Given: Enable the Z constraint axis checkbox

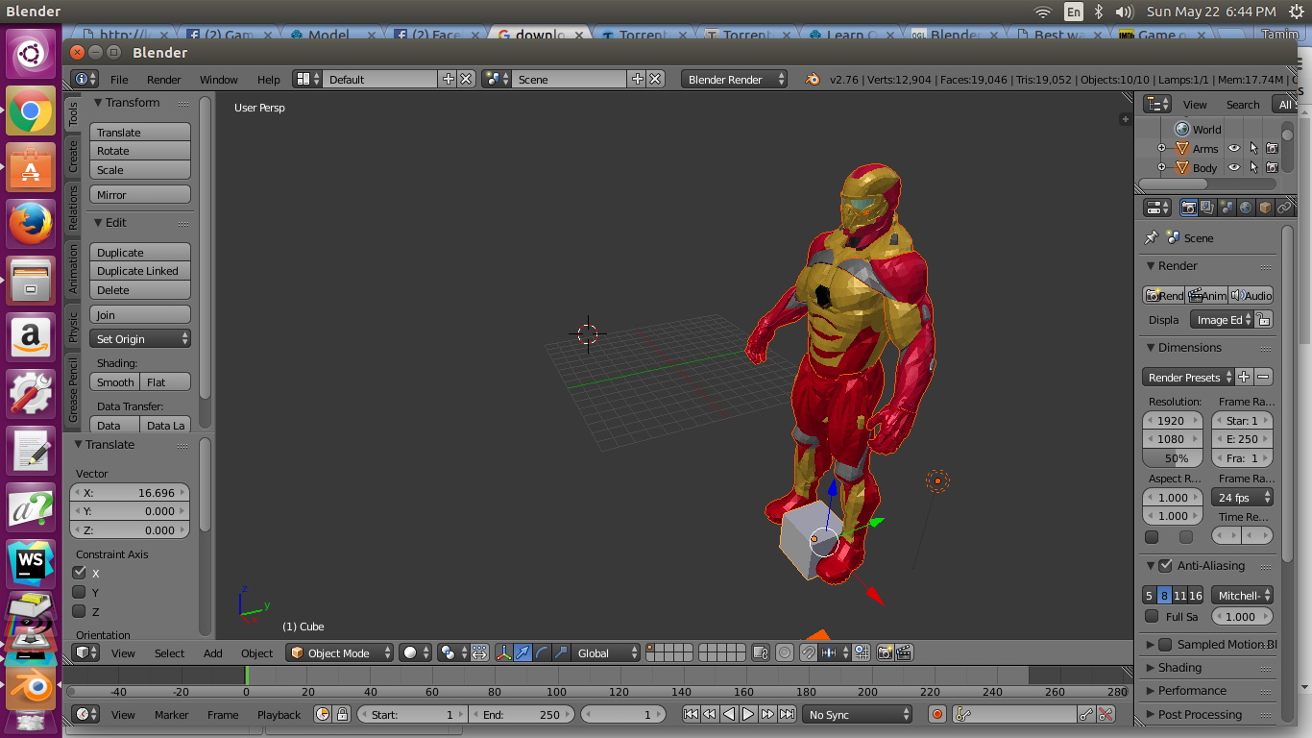Looking at the screenshot, I should point(80,610).
